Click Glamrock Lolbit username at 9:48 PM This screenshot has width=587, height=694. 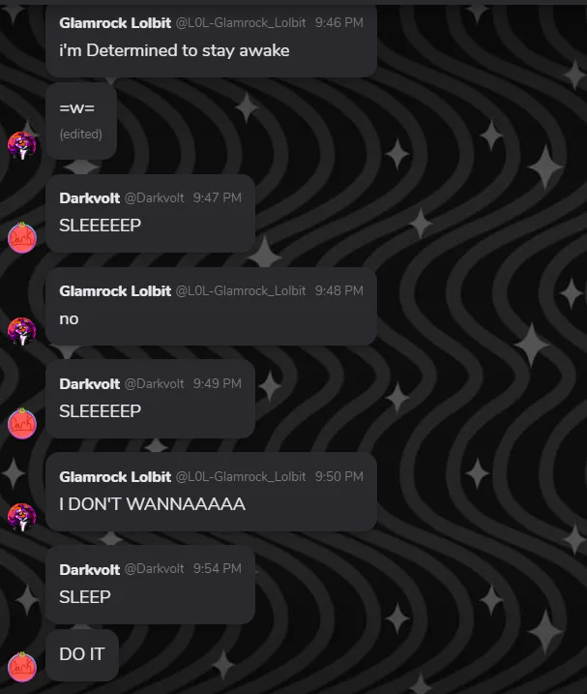tap(115, 290)
